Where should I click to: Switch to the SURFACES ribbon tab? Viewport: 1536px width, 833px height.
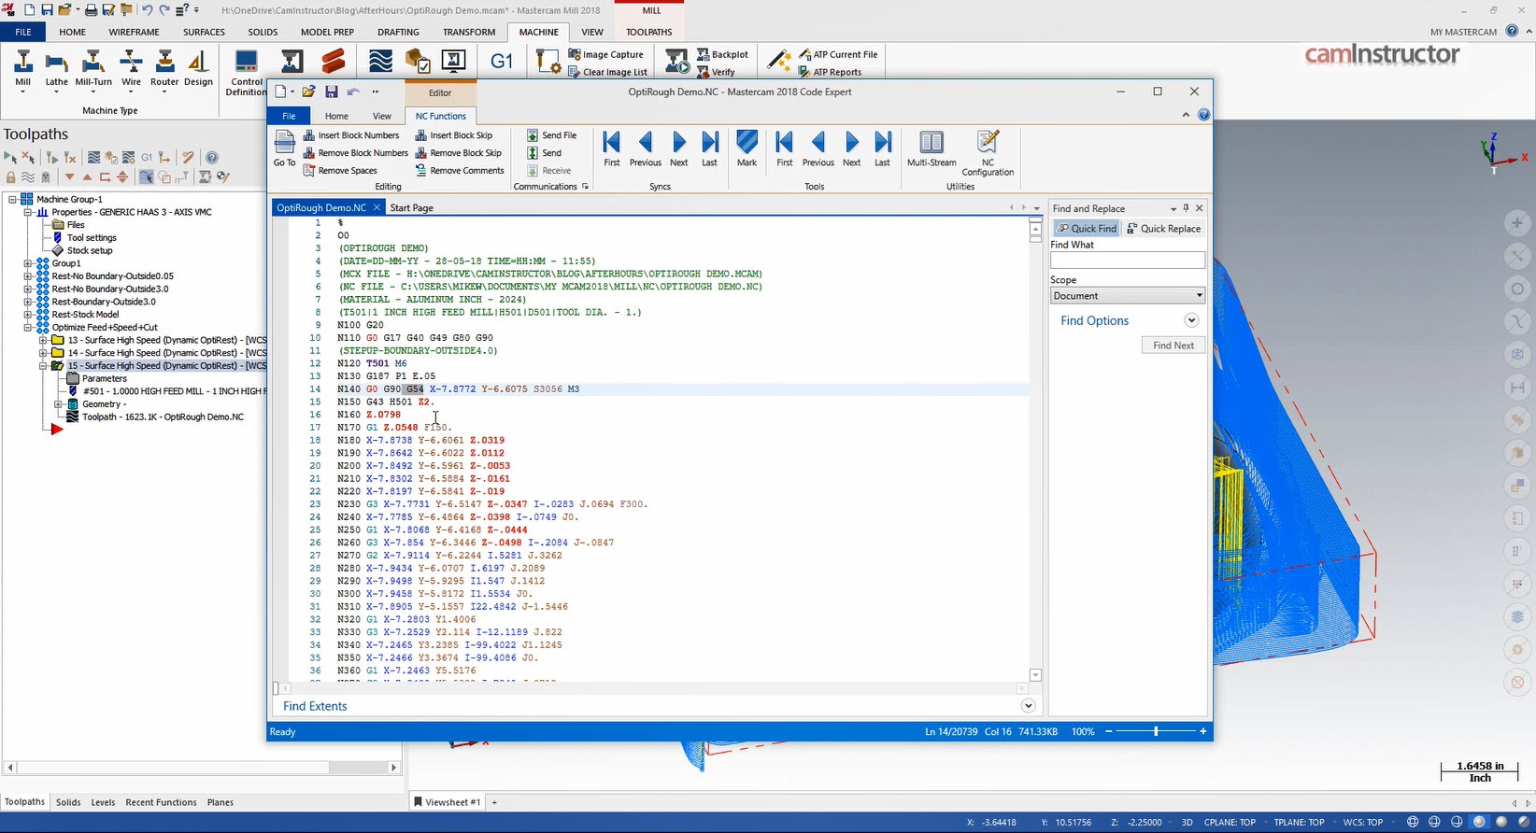[204, 32]
